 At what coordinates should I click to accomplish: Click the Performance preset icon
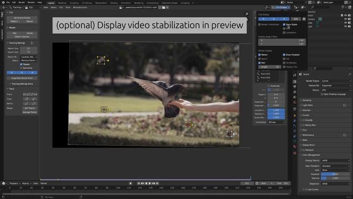[345, 135]
